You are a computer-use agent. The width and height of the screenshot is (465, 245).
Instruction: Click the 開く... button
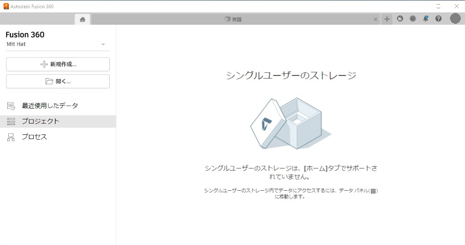click(x=58, y=81)
